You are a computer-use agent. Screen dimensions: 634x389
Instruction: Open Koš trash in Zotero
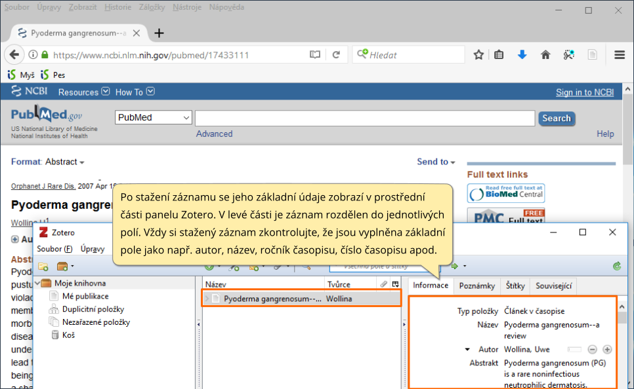(68, 335)
